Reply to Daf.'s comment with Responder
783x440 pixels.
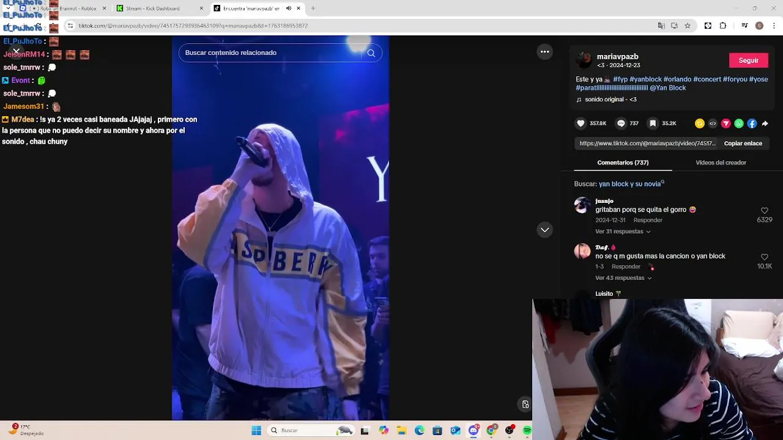pos(626,266)
